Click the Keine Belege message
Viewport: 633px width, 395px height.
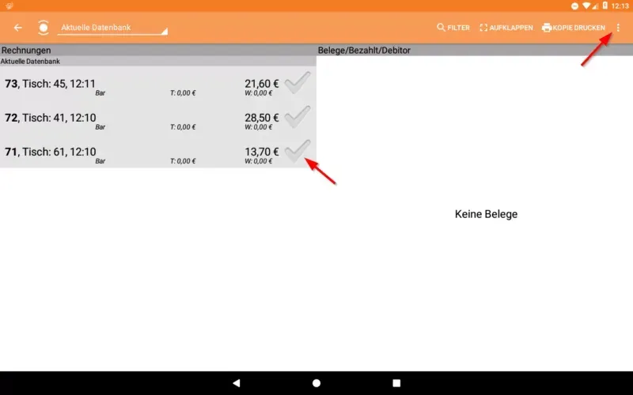click(x=486, y=214)
